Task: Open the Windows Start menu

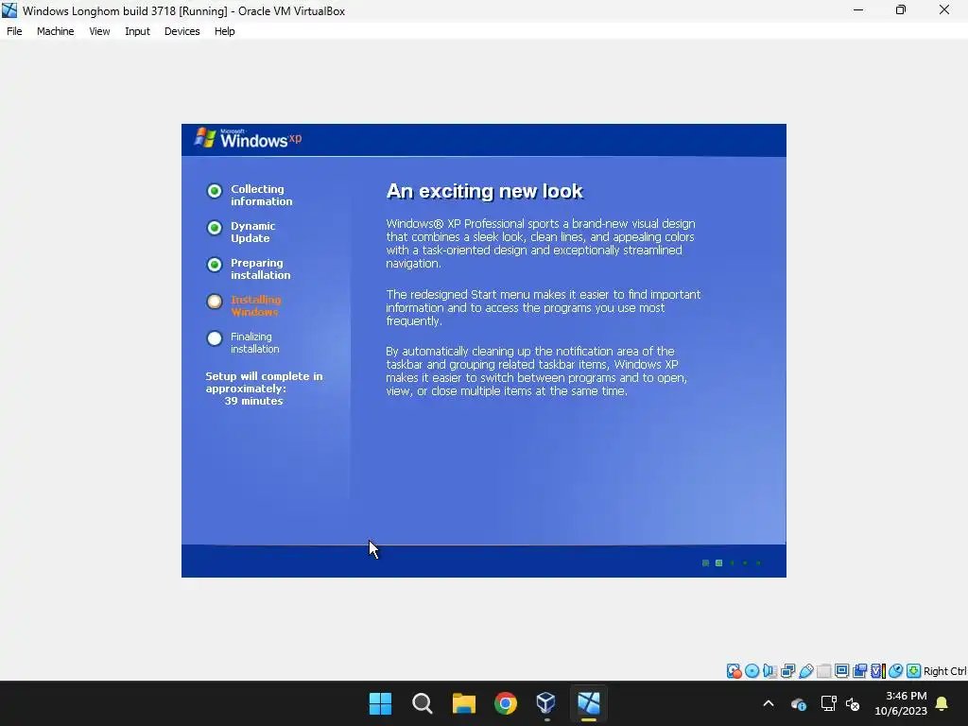Action: coord(380,703)
